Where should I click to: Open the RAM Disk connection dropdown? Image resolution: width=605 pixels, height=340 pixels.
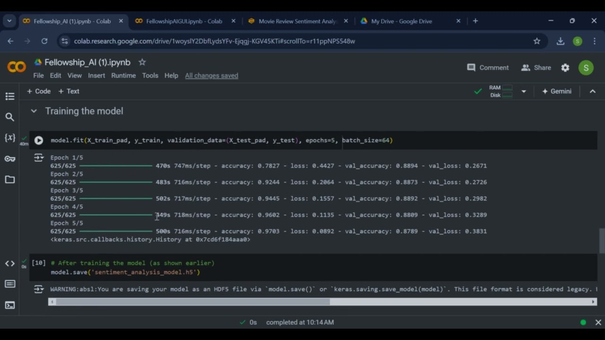[x=524, y=92]
